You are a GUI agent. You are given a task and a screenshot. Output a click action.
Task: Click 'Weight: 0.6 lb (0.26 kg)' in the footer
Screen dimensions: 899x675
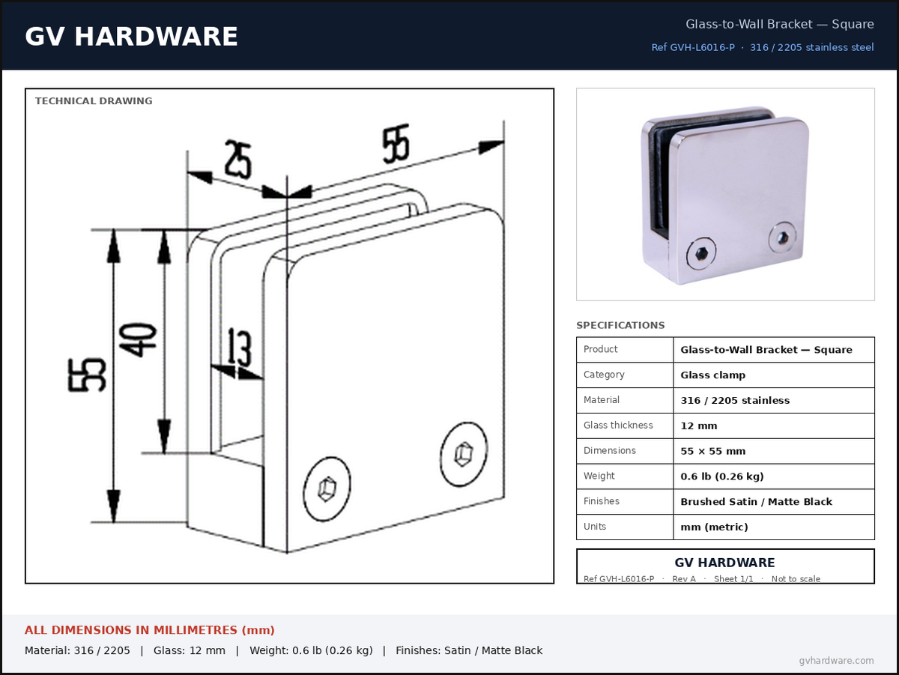[311, 650]
